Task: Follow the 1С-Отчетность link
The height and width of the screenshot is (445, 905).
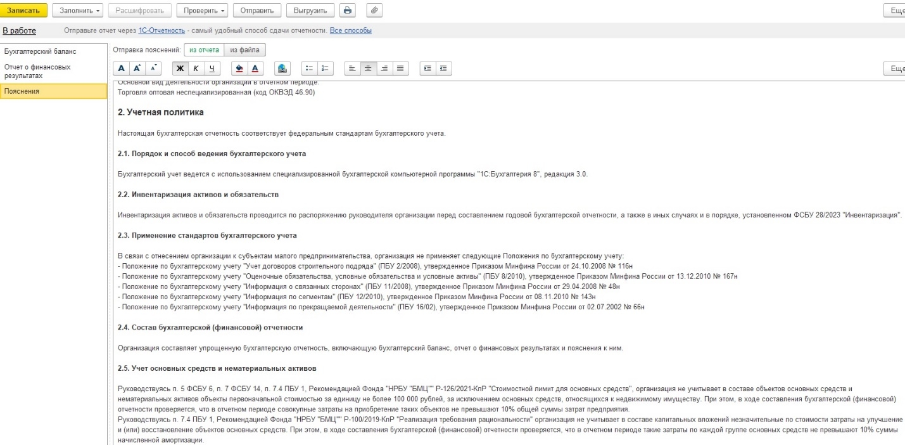Action: 161,30
